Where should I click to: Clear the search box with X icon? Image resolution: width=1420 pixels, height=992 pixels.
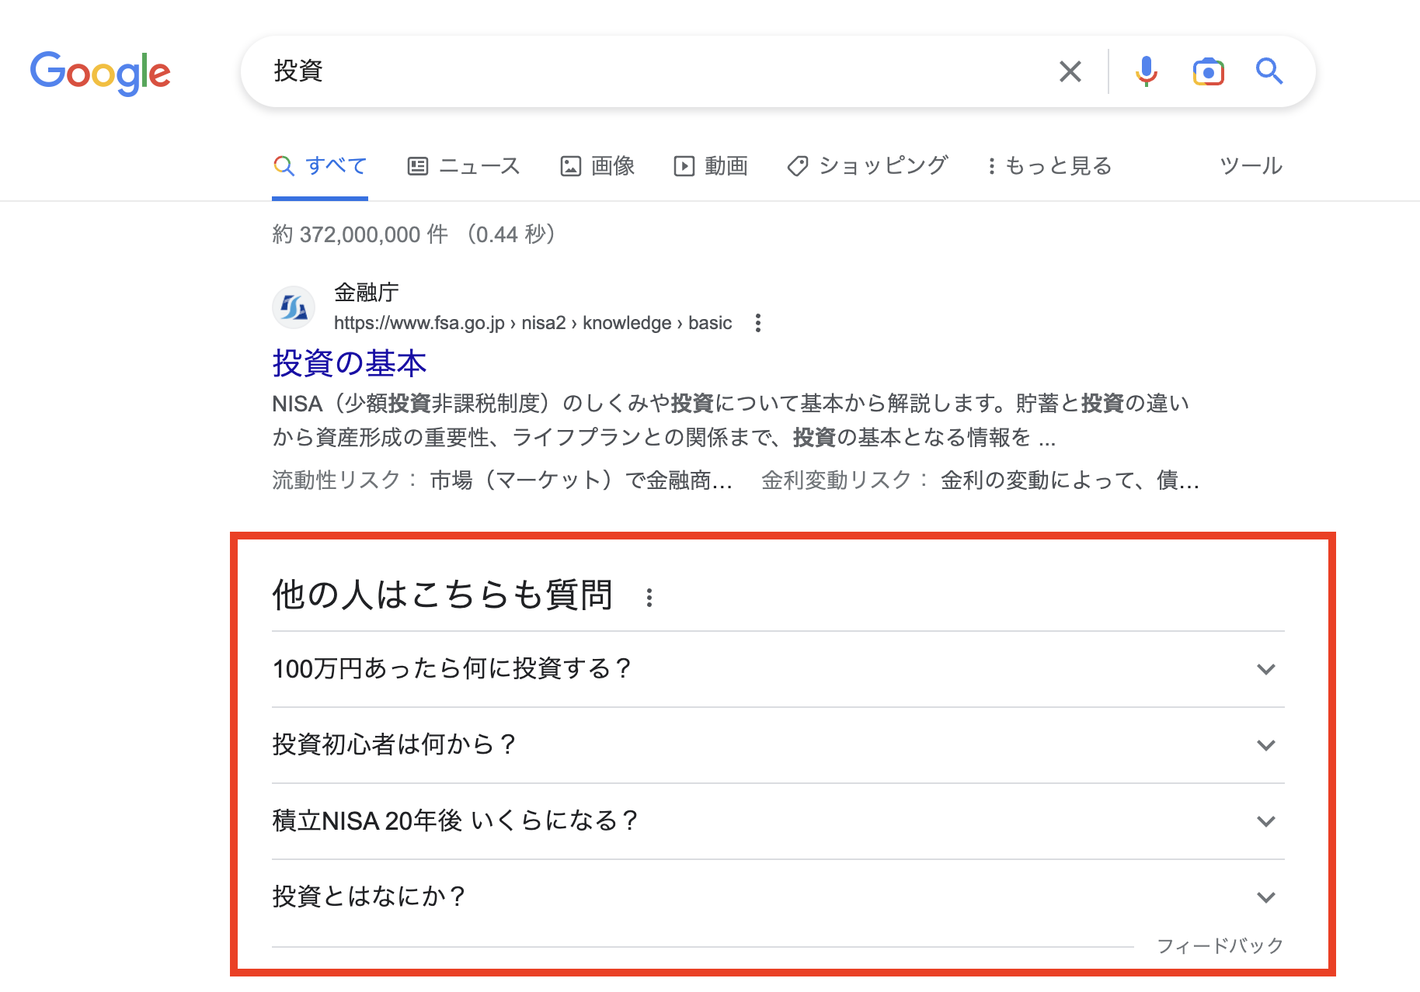point(1070,71)
